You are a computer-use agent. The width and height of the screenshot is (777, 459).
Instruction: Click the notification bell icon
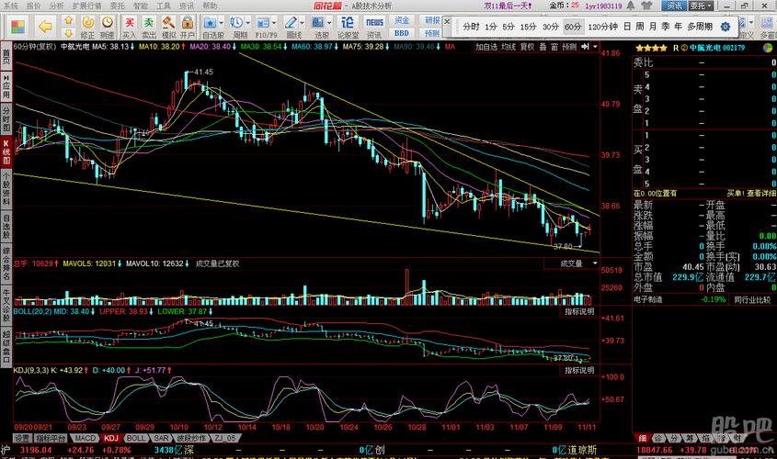click(631, 6)
